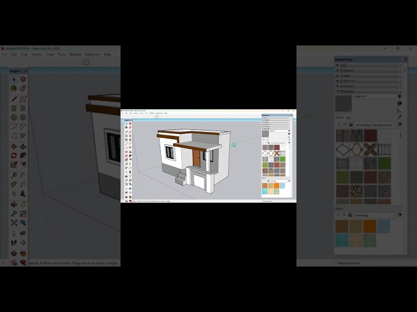Viewport: 417px width, 312px height.
Task: Choose the Offset tool in blurred backdrop
Action: click(23, 164)
